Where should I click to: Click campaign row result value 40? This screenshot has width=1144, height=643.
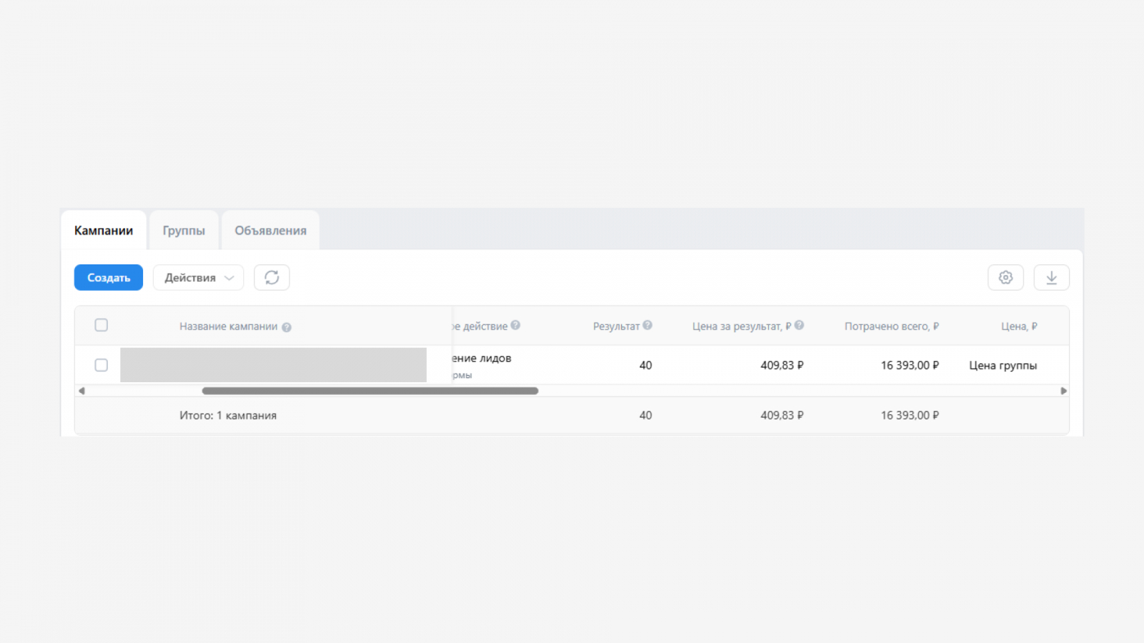click(646, 365)
